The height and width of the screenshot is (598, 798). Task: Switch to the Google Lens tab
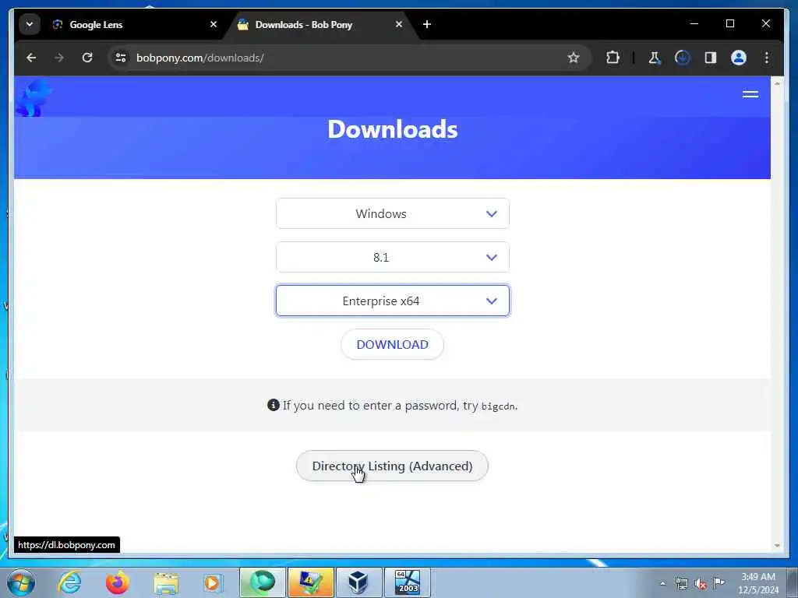(x=132, y=24)
